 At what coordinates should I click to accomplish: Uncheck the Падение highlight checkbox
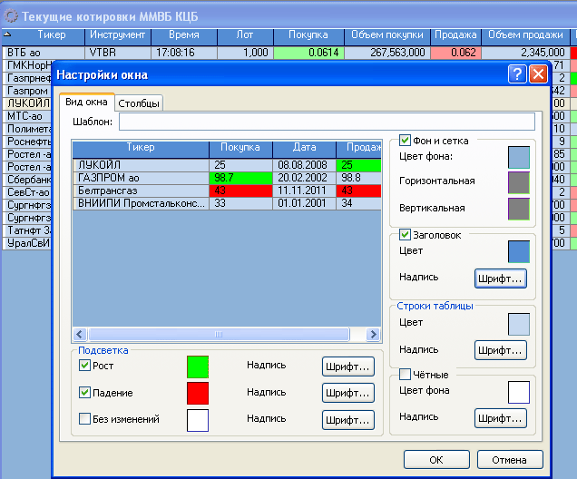[x=84, y=393]
